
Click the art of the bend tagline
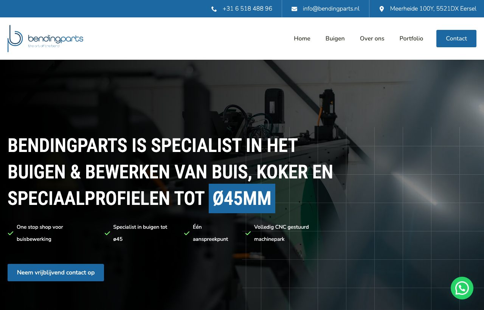point(43,46)
